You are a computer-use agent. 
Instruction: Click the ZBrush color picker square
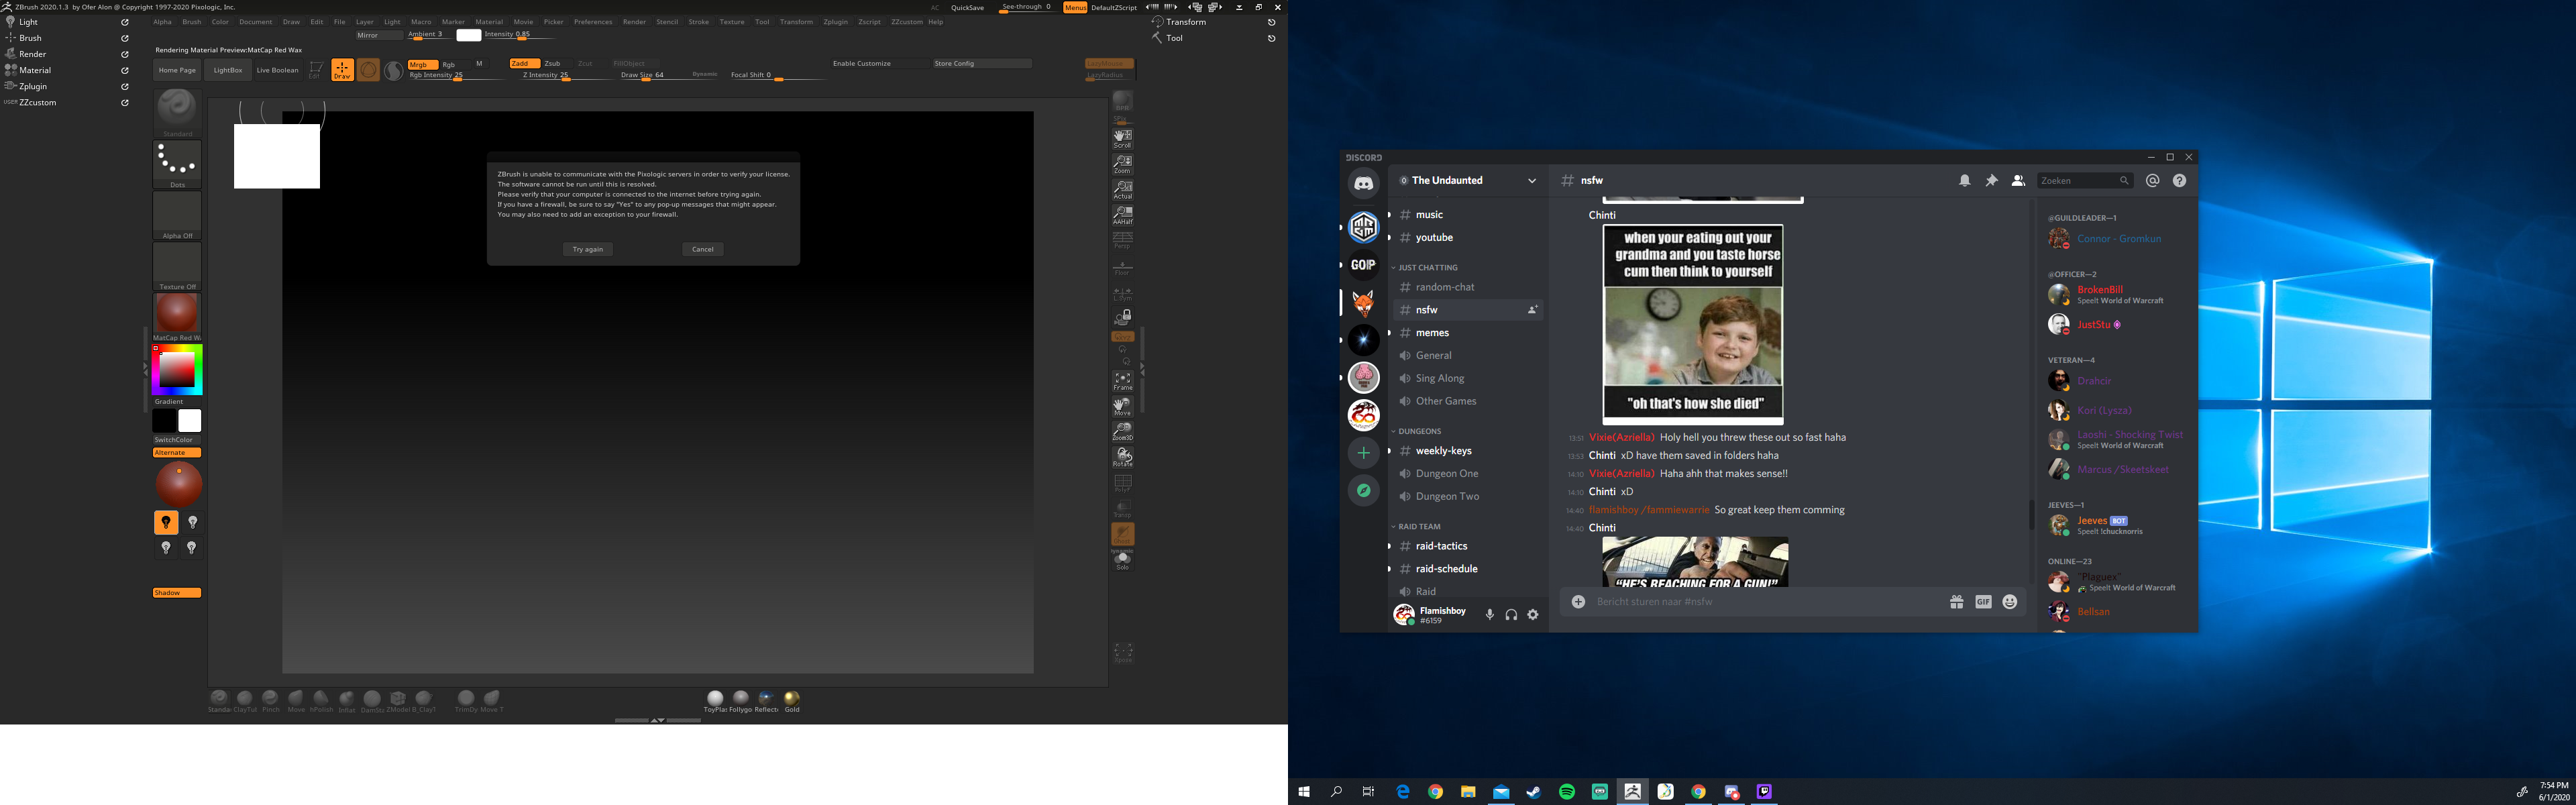[177, 370]
